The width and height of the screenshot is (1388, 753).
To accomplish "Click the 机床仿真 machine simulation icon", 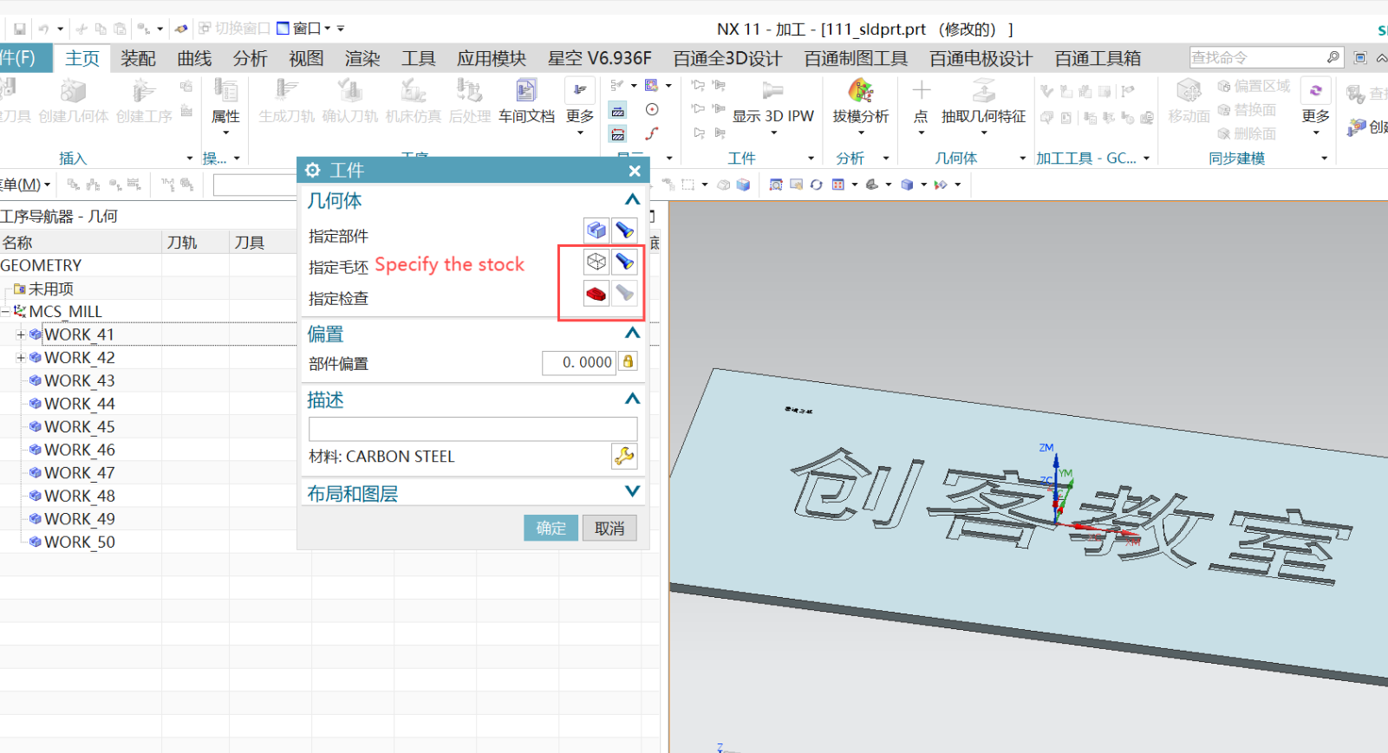I will click(414, 91).
